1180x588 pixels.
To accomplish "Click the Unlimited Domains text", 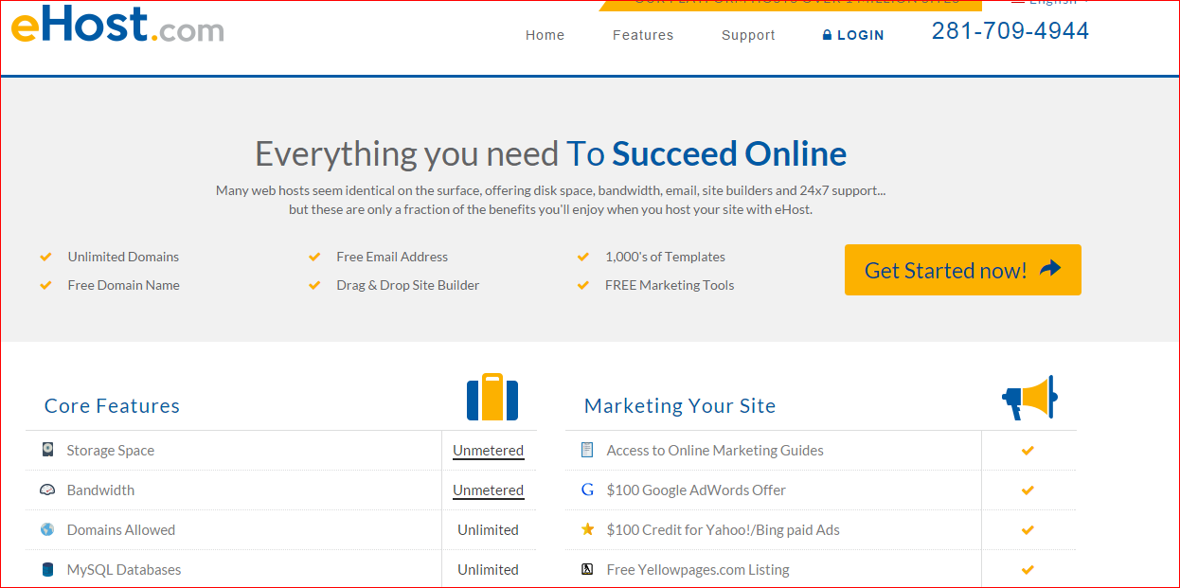I will 123,257.
